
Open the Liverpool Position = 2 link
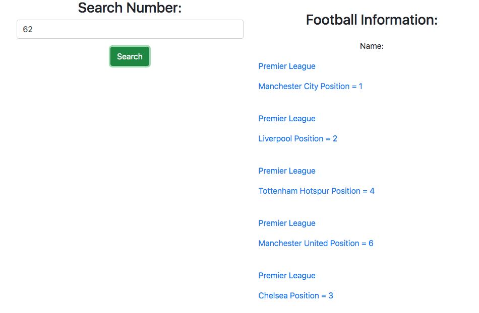[297, 139]
